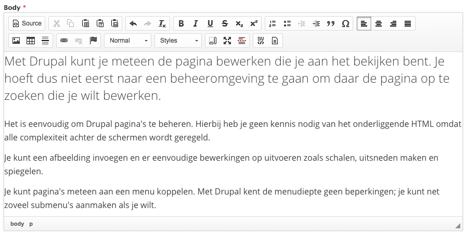The image size is (466, 233).
Task: Insert a horizontal line
Action: (45, 41)
